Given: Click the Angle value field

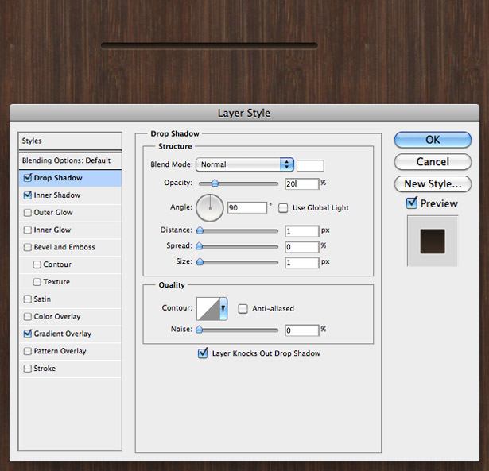Looking at the screenshot, I should (x=247, y=207).
